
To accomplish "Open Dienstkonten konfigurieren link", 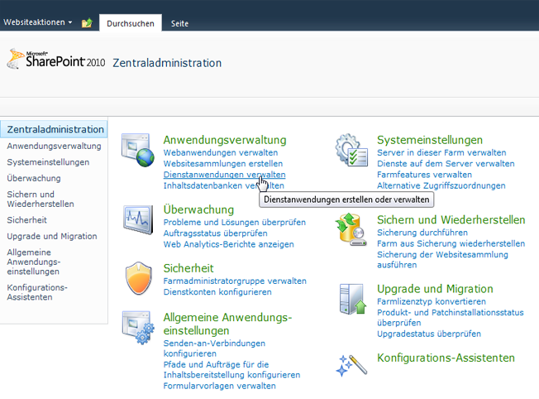I will tap(217, 292).
